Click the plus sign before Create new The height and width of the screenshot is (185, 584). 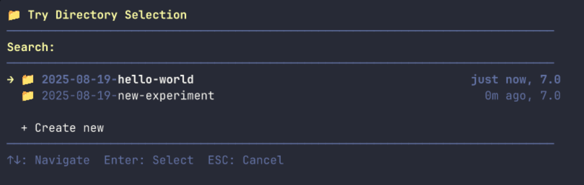pyautogui.click(x=24, y=128)
